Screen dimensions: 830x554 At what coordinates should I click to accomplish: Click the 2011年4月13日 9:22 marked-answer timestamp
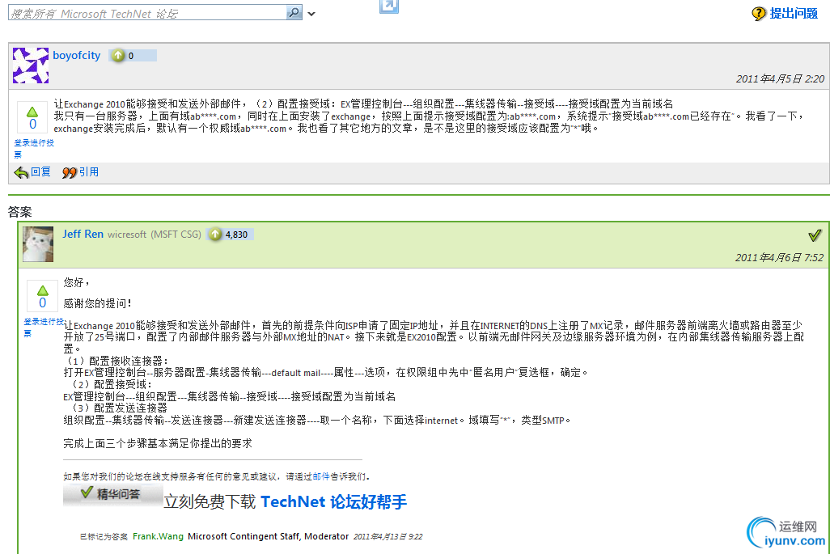(387, 536)
